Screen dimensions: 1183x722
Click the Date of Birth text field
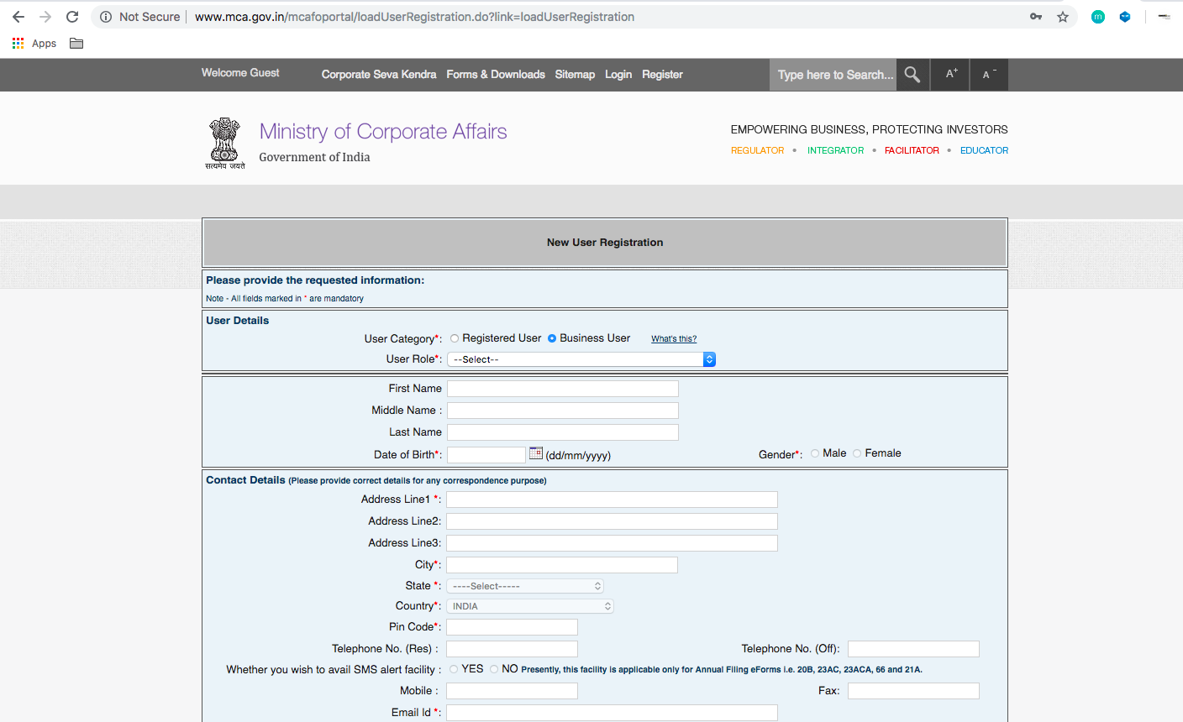coord(486,455)
